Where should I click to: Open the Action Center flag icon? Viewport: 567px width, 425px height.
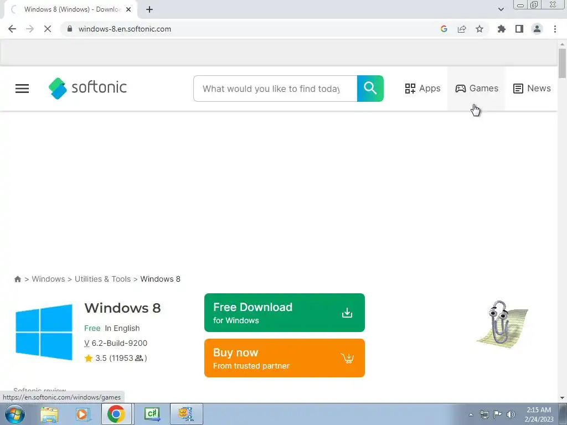click(498, 414)
